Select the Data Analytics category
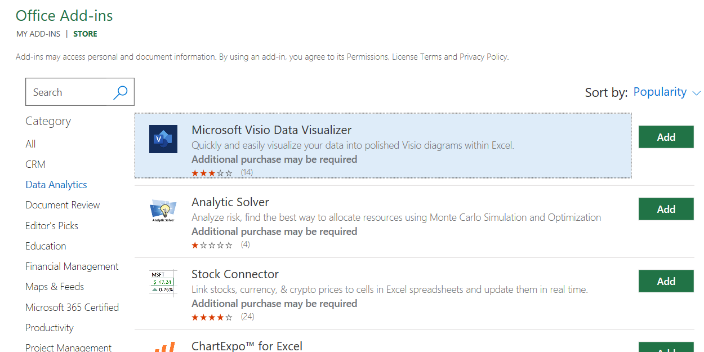This screenshot has width=704, height=352. [x=56, y=185]
